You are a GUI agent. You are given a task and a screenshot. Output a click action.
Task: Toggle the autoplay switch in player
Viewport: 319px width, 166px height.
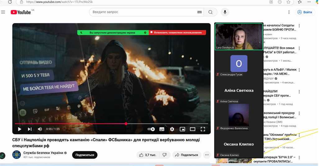tap(151, 129)
